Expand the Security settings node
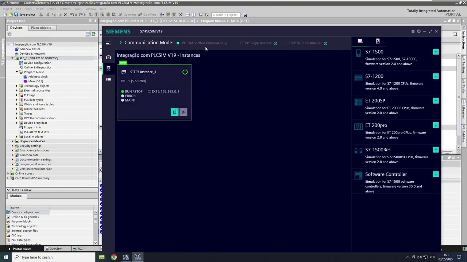The height and width of the screenshot is (262, 467). click(x=12, y=146)
